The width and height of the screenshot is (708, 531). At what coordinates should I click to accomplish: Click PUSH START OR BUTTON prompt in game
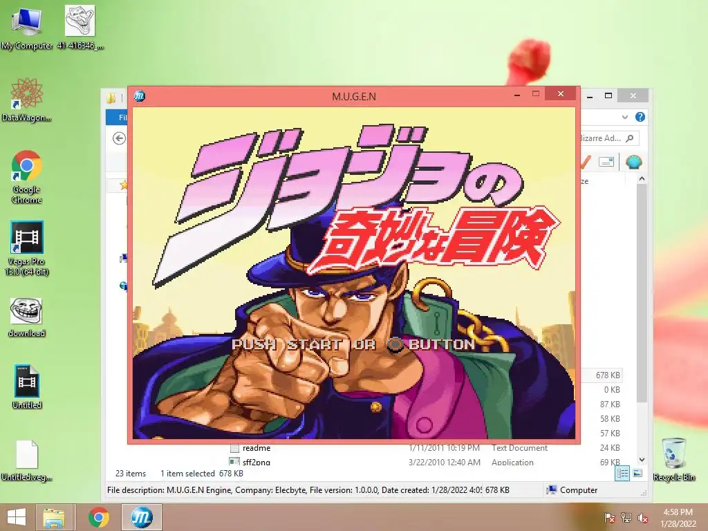[x=353, y=344]
